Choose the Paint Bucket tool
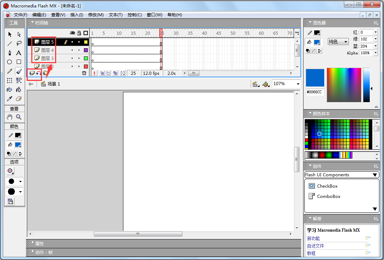 [x=19, y=90]
